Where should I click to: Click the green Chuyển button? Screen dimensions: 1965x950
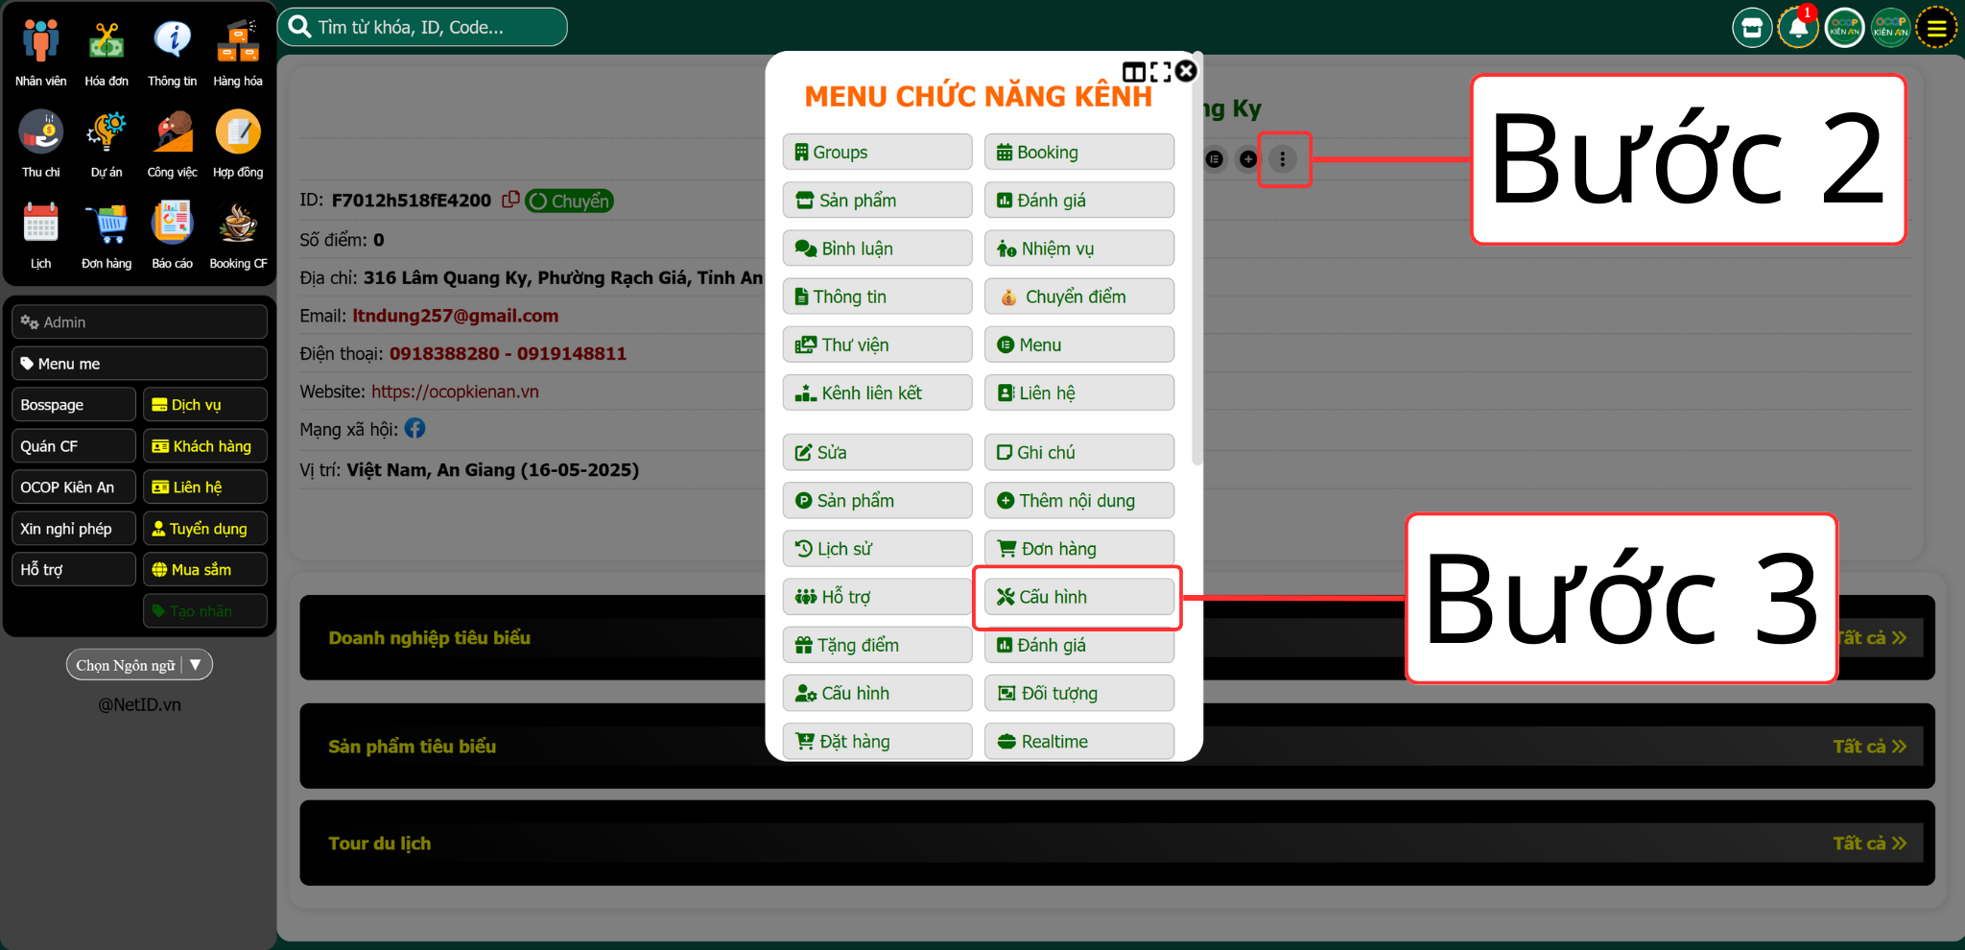(569, 201)
